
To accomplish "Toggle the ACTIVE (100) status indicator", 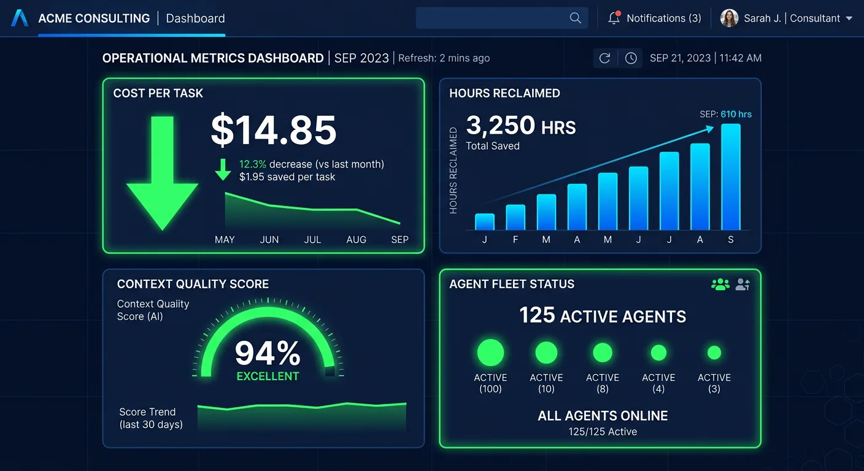I will coord(490,353).
